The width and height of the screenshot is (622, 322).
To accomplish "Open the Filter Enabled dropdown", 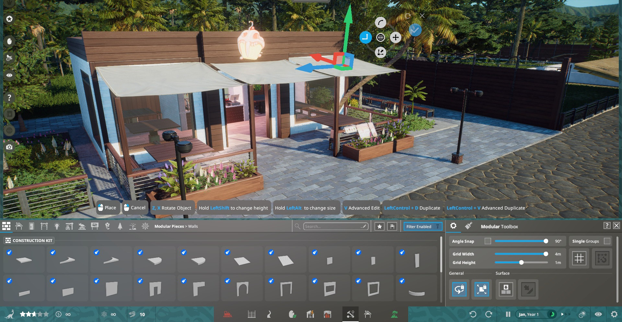I will pyautogui.click(x=422, y=226).
